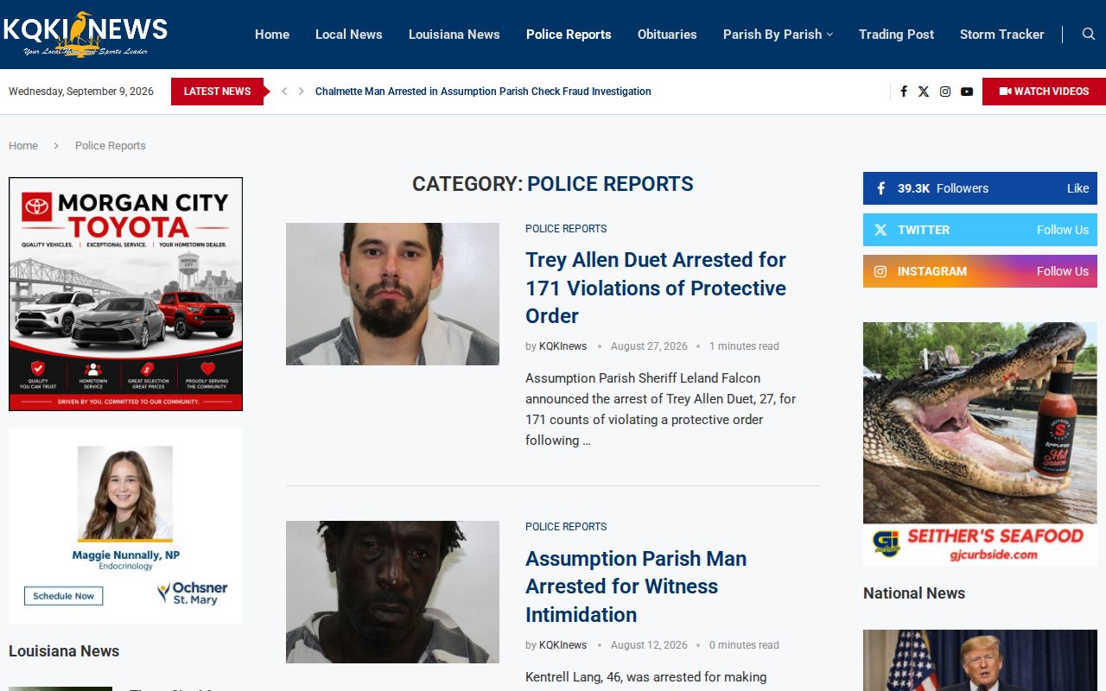This screenshot has height=691, width=1106.
Task: Click the KQKInews author of the August 12 article
Action: [563, 645]
